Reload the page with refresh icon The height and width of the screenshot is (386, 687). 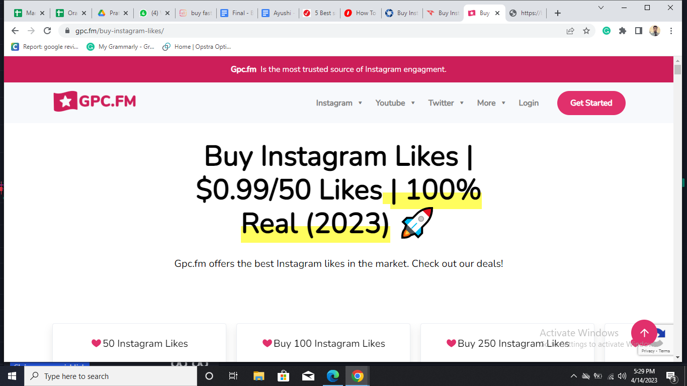coord(47,31)
